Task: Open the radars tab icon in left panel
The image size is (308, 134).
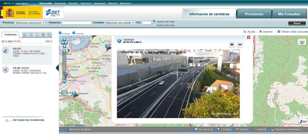Action: pos(43,35)
